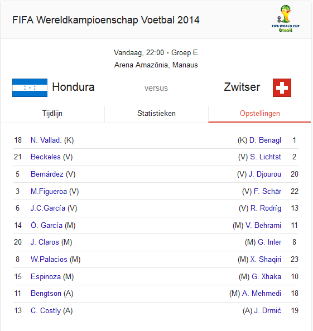Click the Zwitser team name
The height and width of the screenshot is (331, 313).
(x=242, y=87)
